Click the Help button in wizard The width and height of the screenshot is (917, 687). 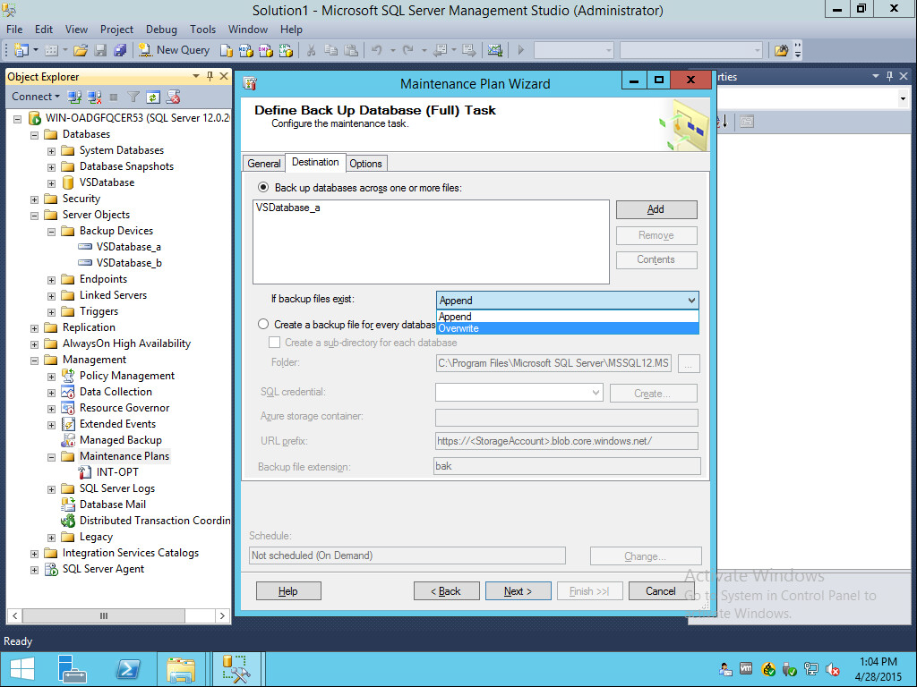[x=288, y=591]
